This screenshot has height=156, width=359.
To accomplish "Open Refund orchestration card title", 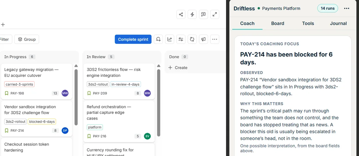I will click(109, 113).
